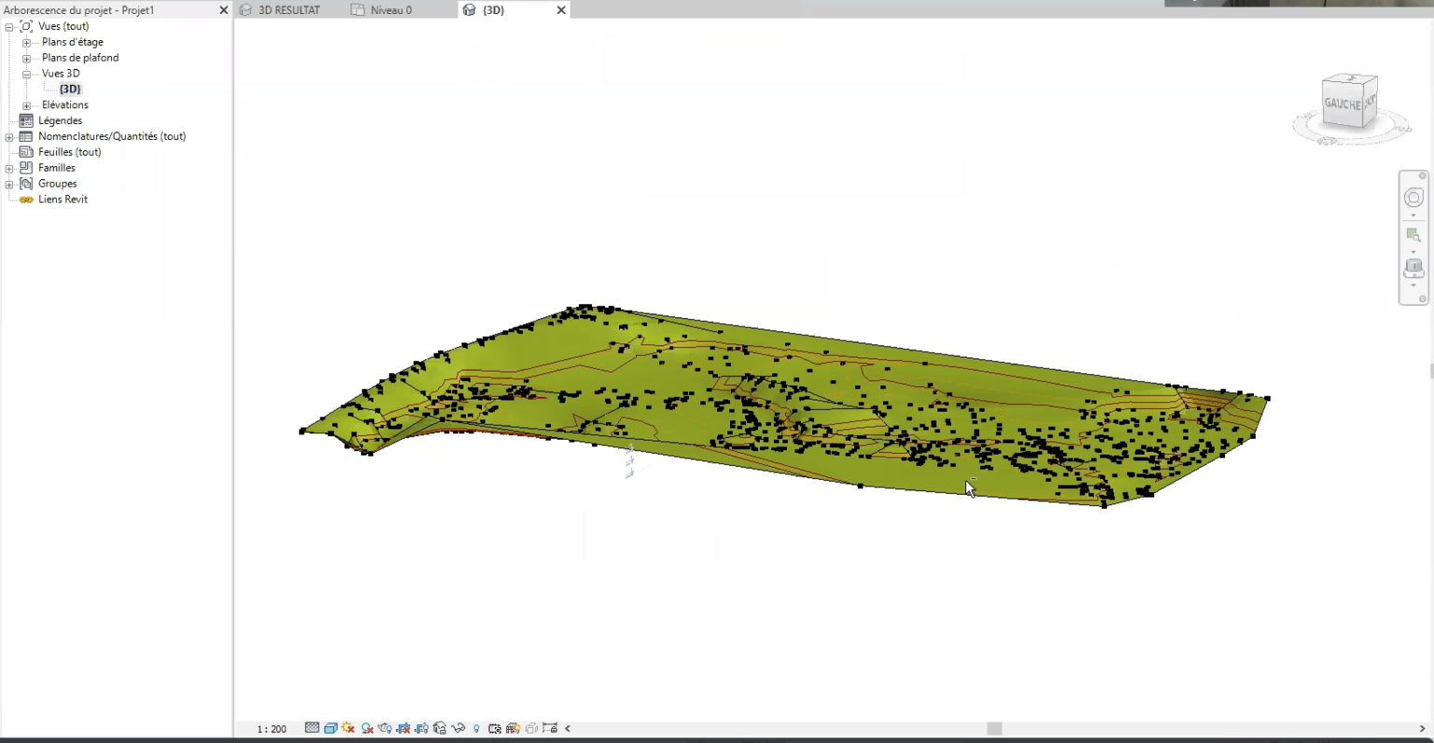Click the GAUCHE face on the ViewCube
The image size is (1434, 743).
1342,105
